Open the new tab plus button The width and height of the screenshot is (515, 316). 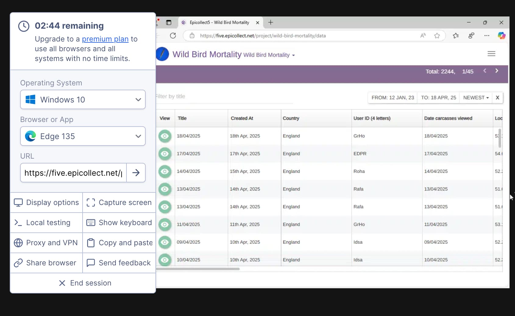(x=270, y=23)
